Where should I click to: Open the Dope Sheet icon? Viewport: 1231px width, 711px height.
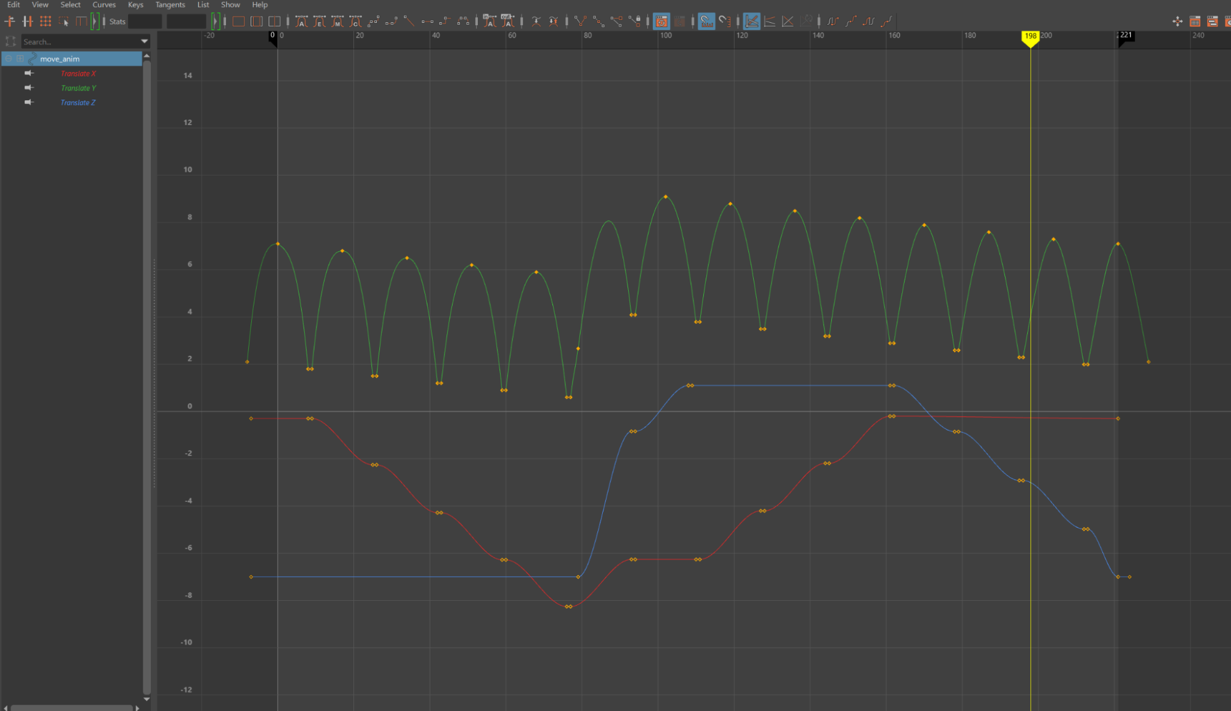click(x=1195, y=22)
